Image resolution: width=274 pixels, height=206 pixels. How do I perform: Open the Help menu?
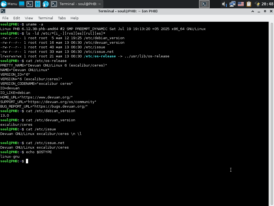coord(74,18)
